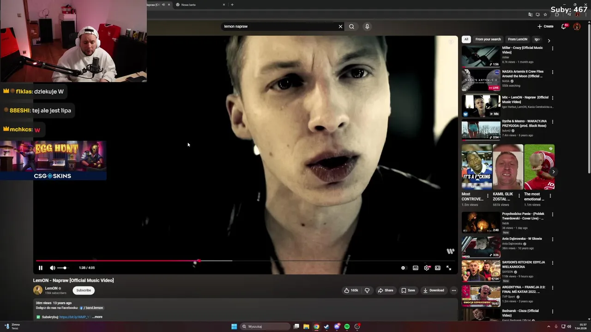Viewport: 591px width, 332px height.
Task: Open Discord from the taskbar
Action: [337, 326]
